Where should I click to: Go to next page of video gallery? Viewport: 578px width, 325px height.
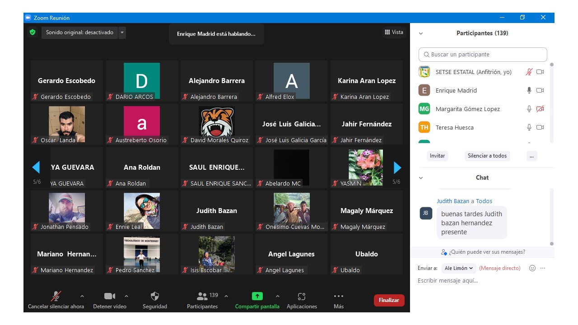[x=397, y=168]
